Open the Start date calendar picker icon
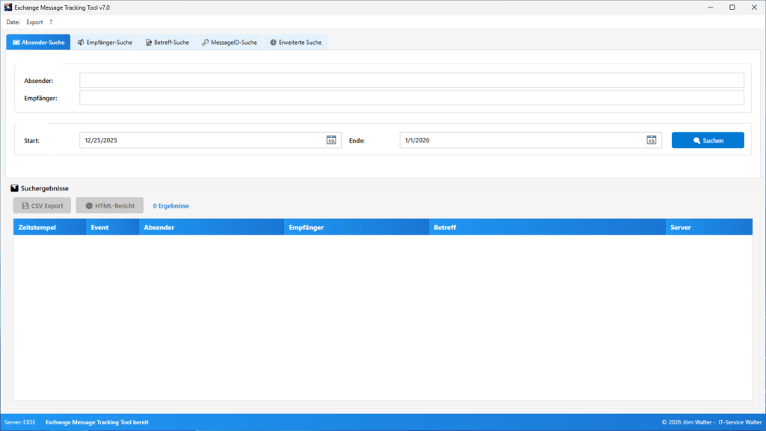 click(331, 140)
